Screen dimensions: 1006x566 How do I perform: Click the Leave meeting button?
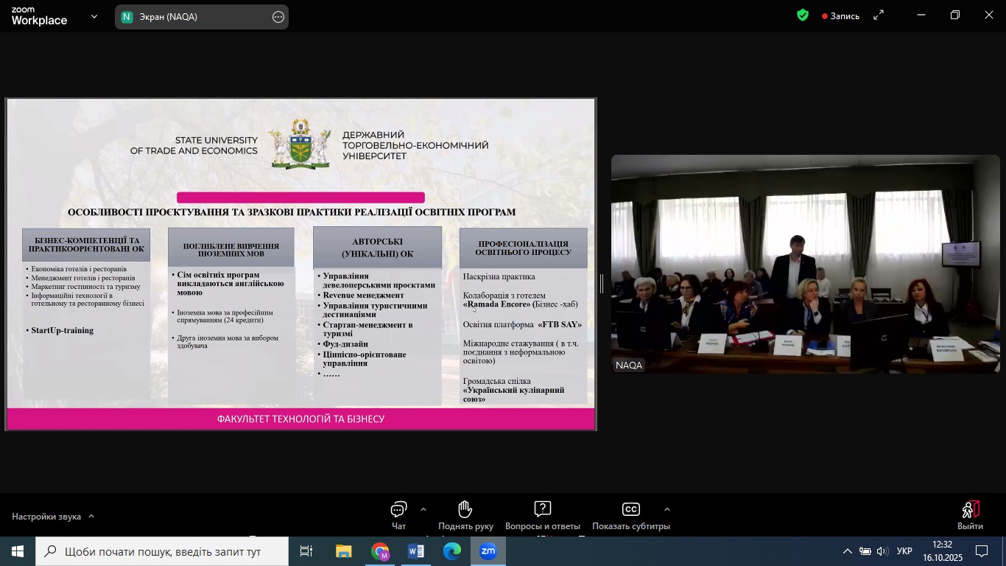(x=970, y=514)
